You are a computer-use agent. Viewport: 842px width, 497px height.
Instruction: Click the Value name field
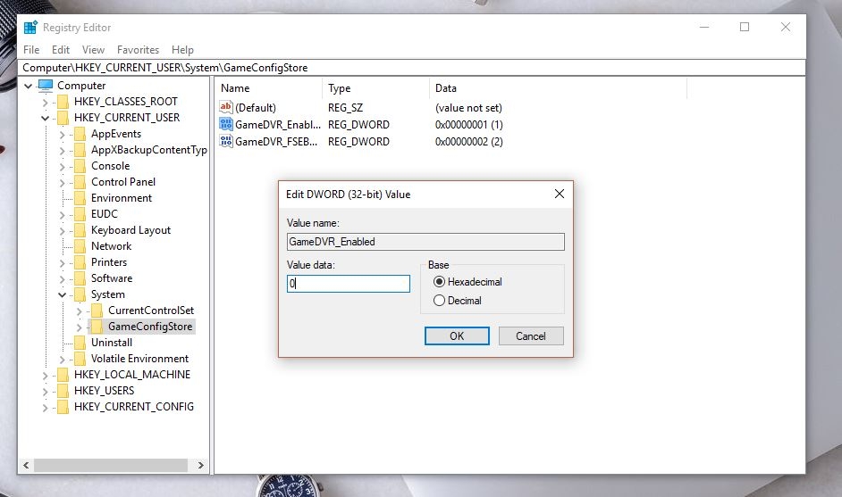coord(425,242)
